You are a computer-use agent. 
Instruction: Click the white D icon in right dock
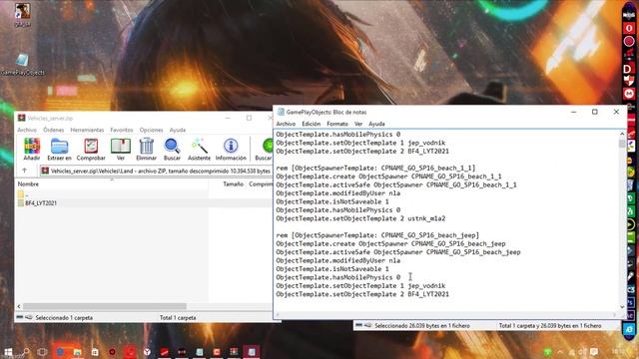click(x=628, y=69)
